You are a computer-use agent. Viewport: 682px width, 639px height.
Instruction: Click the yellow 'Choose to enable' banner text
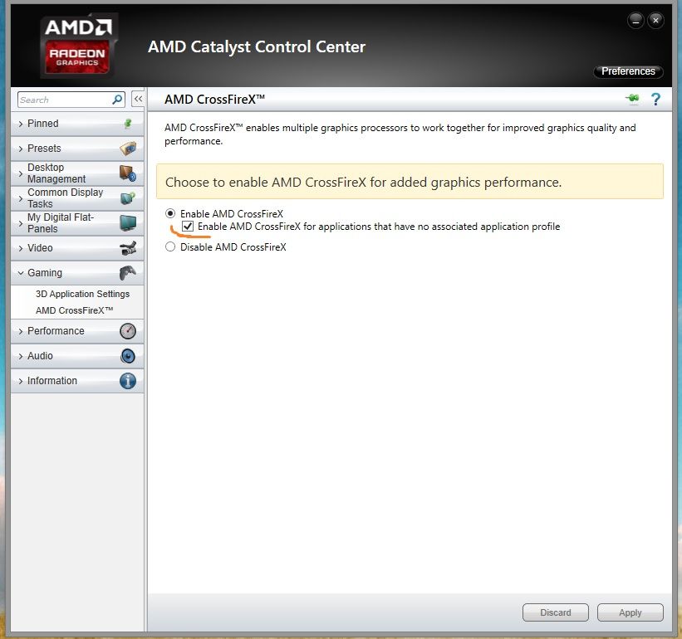pos(364,182)
